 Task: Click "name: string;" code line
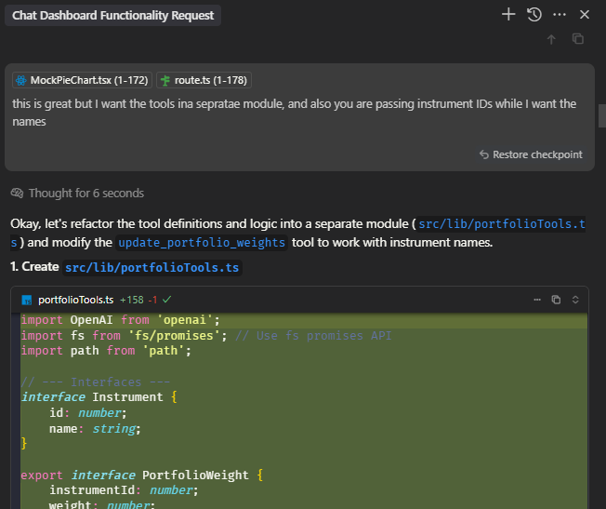95,428
